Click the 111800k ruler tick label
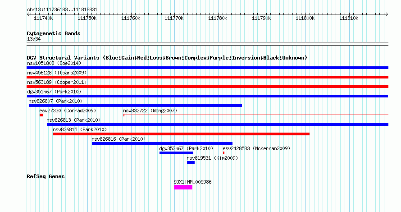The width and height of the screenshot is (401, 212). pyautogui.click(x=305, y=18)
